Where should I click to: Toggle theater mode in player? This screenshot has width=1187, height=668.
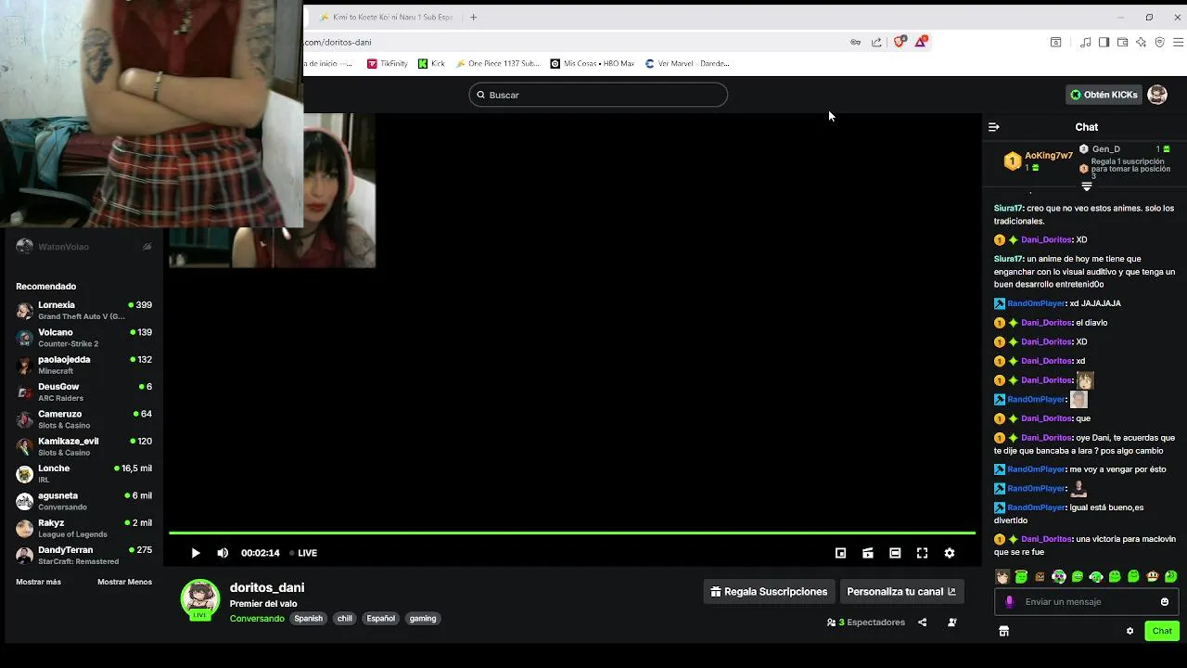click(x=895, y=553)
